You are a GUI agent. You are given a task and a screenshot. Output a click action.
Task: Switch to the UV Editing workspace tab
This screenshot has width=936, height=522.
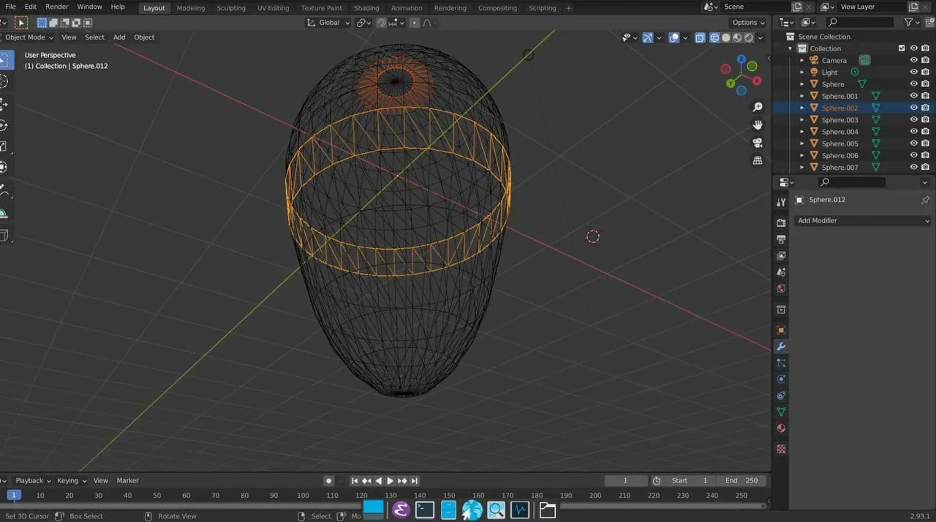(273, 8)
